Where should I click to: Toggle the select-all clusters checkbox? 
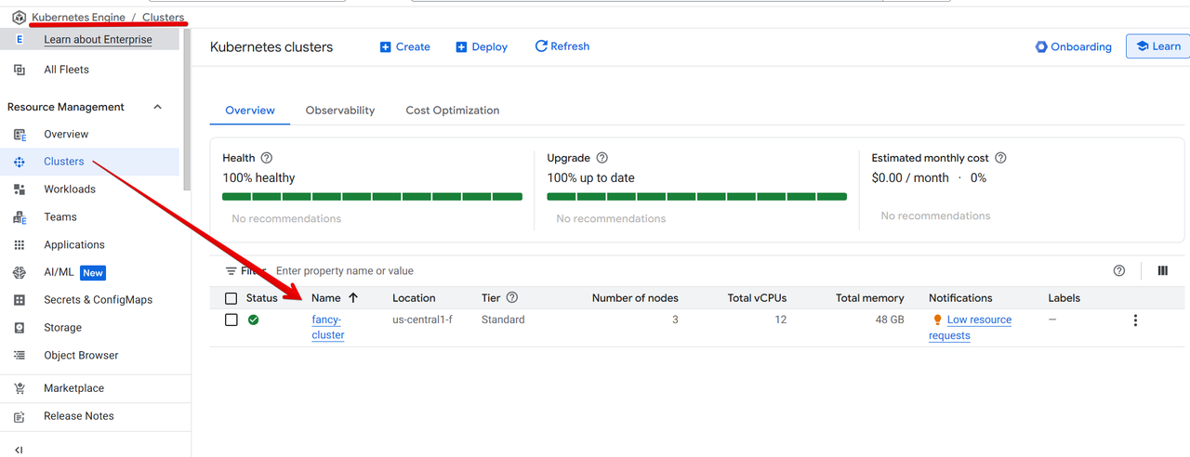[x=231, y=298]
